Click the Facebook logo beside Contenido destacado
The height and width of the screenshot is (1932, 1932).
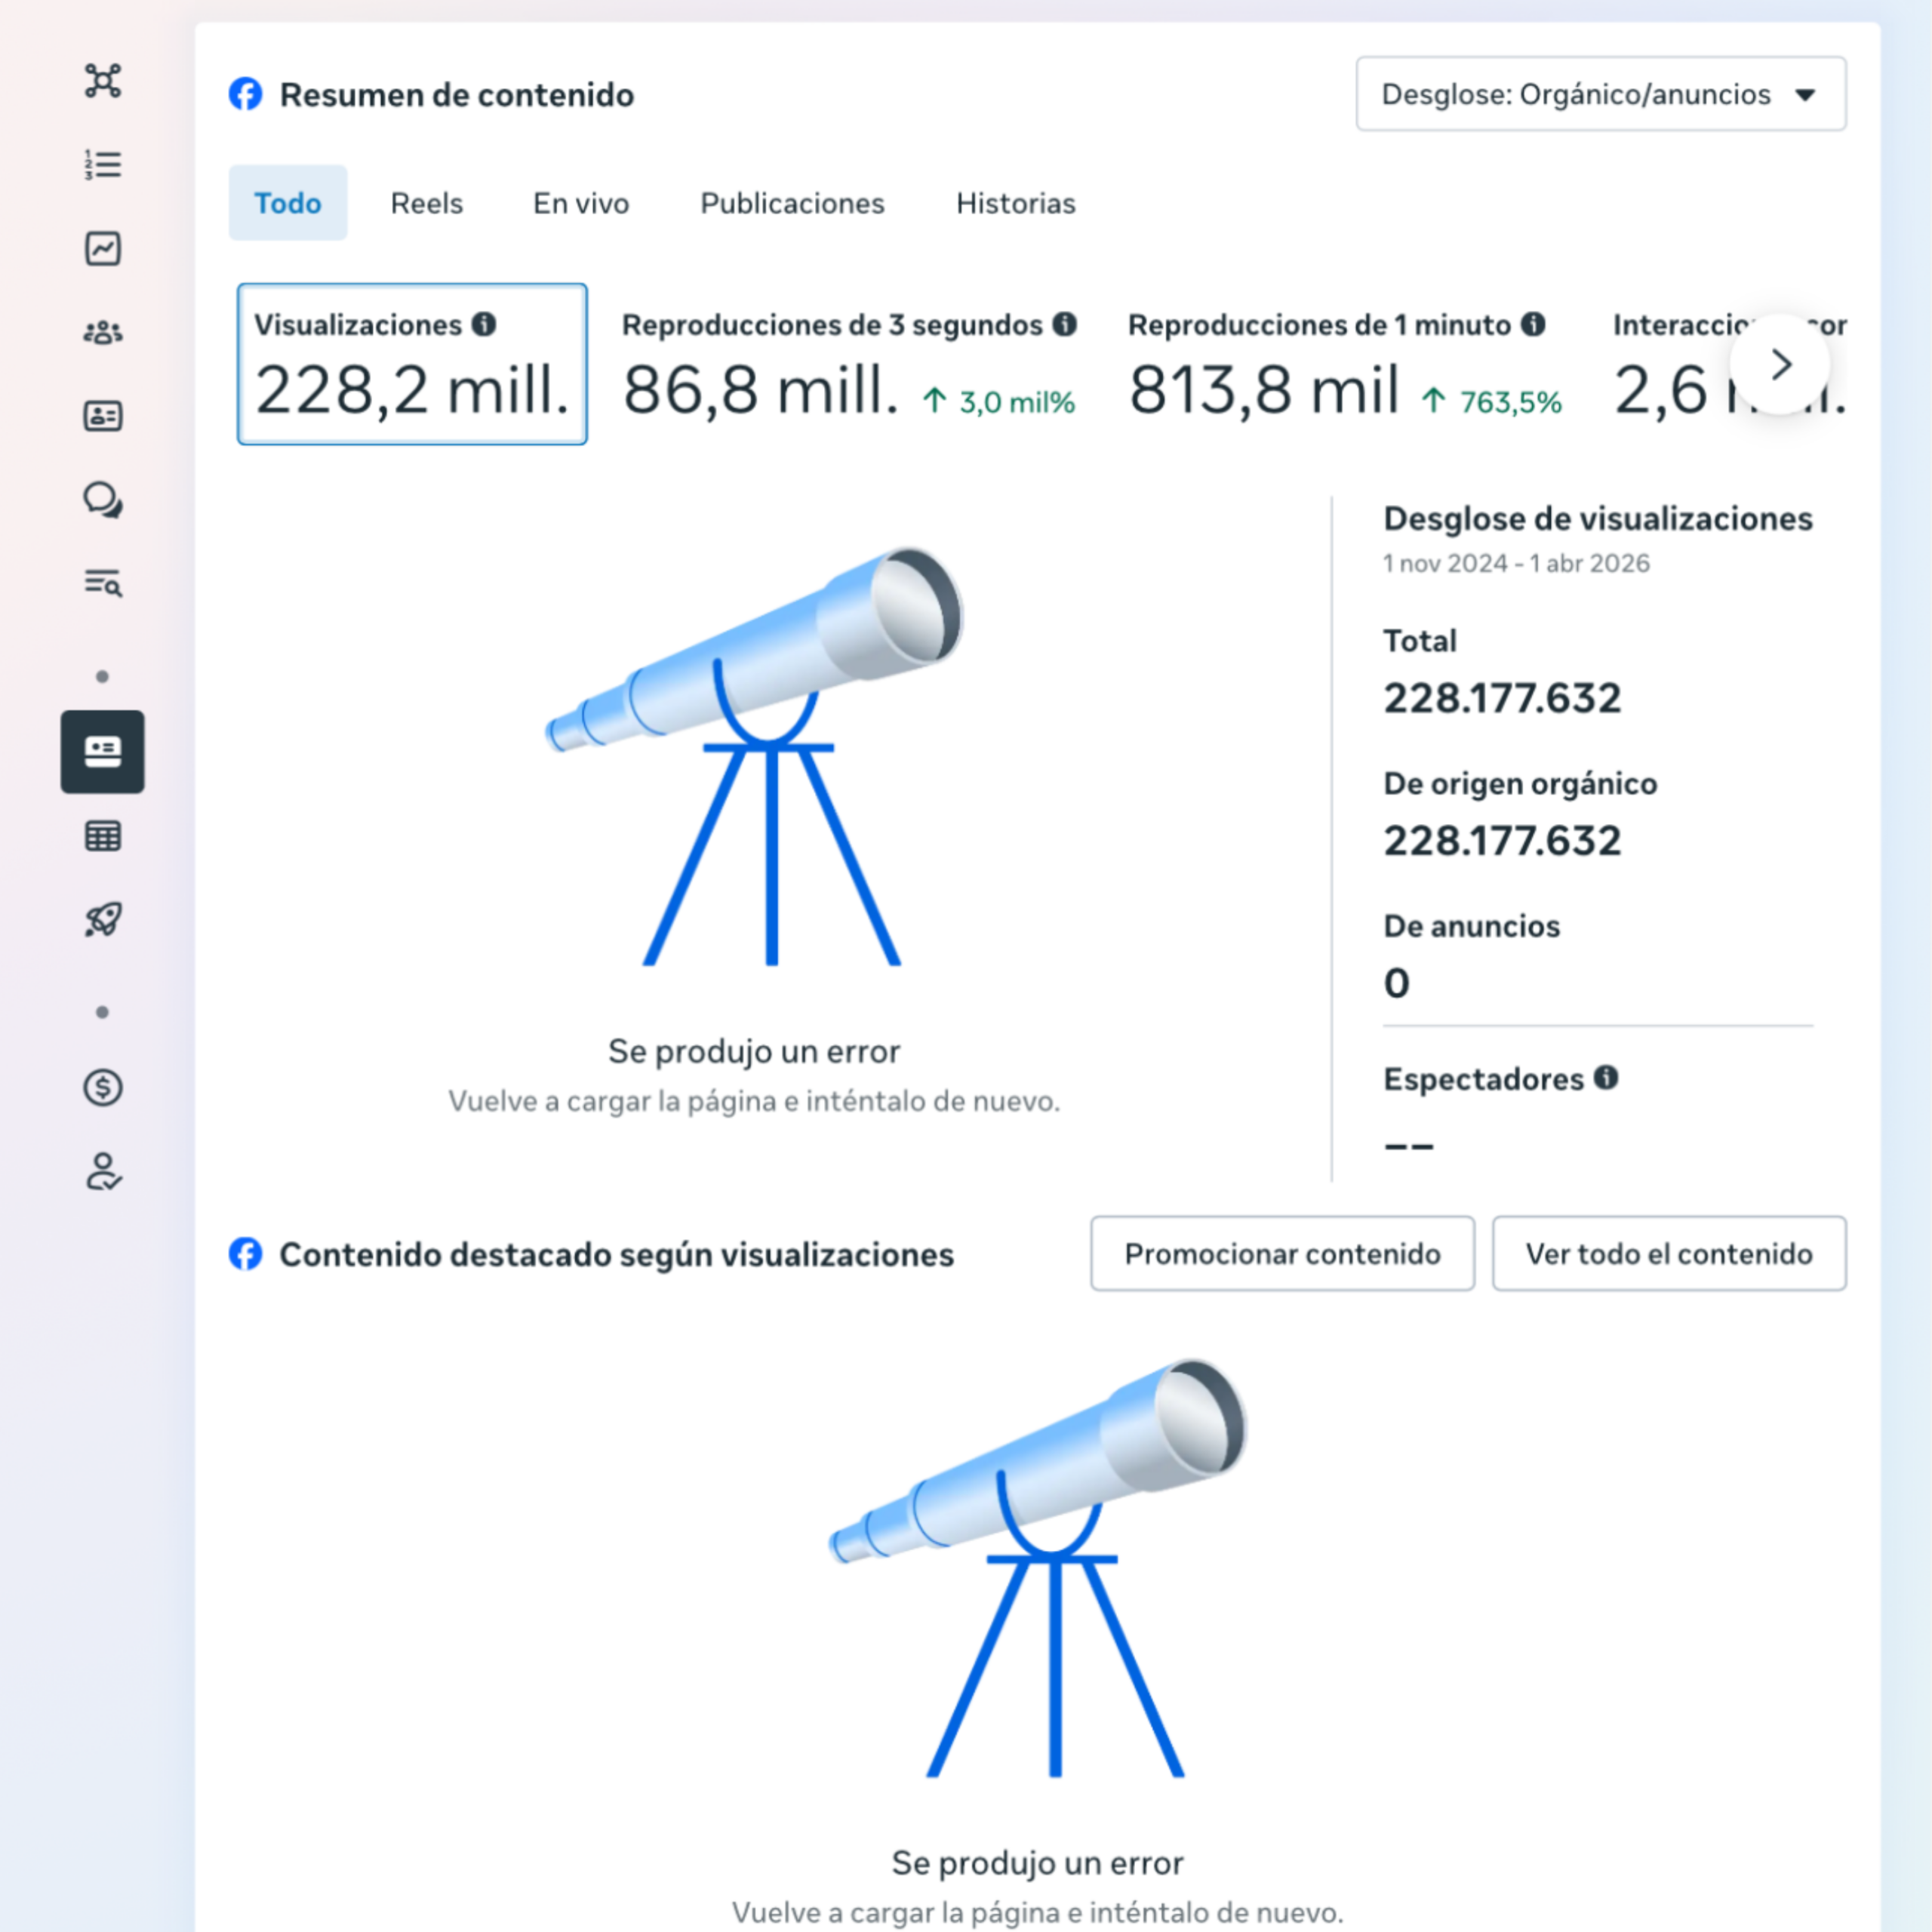pyautogui.click(x=245, y=1253)
